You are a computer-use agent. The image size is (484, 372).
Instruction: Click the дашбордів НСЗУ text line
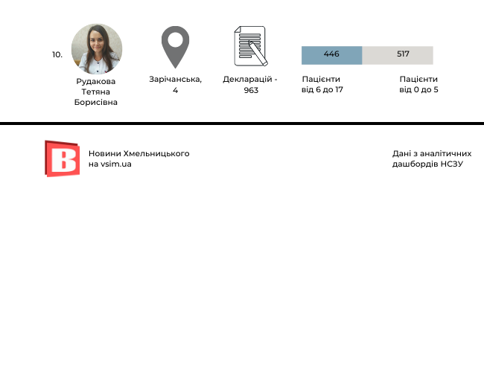pyautogui.click(x=427, y=164)
